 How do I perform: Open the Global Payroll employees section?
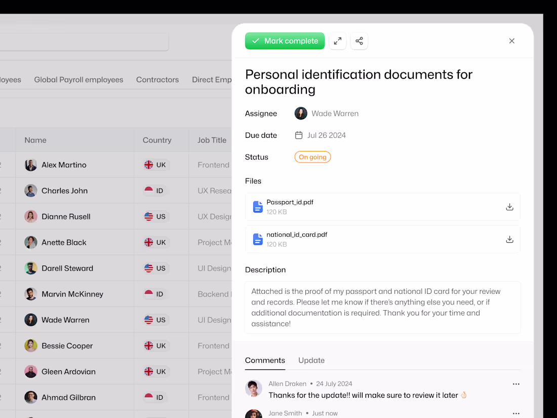pos(78,80)
